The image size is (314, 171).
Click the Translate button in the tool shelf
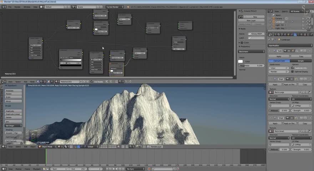click(14, 90)
